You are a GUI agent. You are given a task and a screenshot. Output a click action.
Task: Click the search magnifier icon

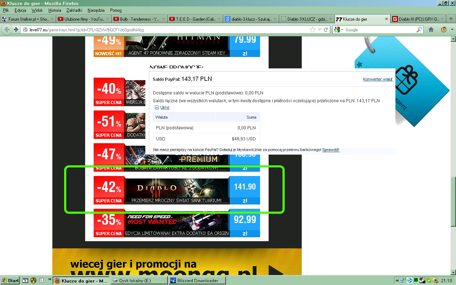point(419,30)
